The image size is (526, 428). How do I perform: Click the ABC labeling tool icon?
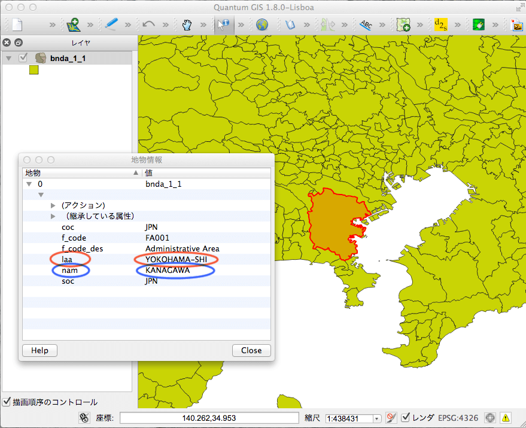(366, 25)
